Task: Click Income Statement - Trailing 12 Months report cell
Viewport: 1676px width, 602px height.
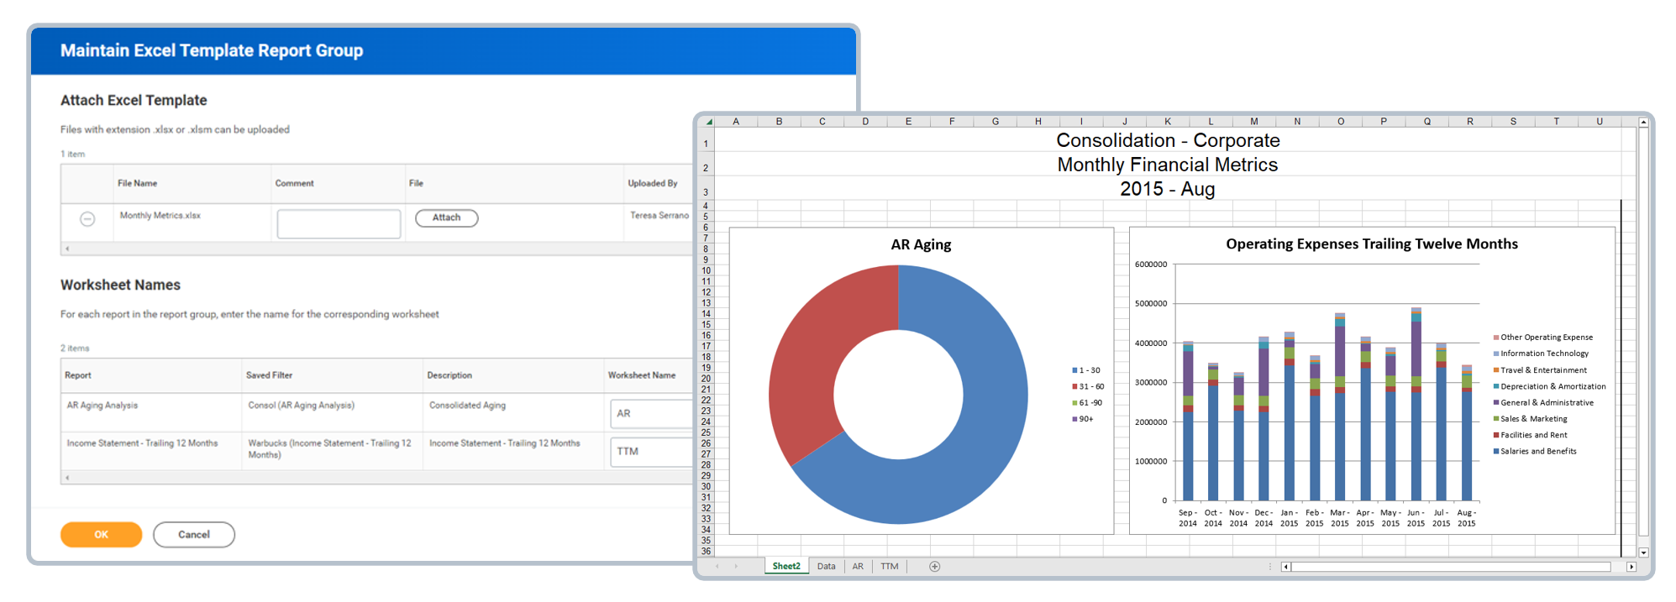Action: [142, 443]
